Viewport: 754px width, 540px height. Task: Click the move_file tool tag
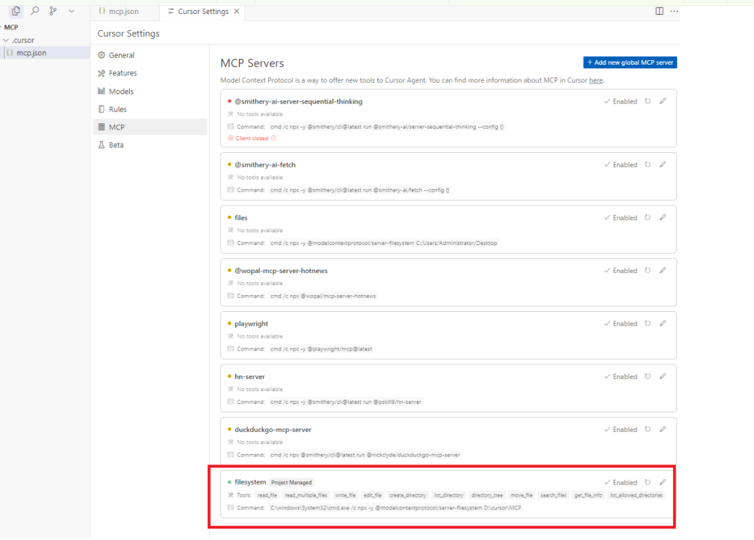(x=522, y=495)
